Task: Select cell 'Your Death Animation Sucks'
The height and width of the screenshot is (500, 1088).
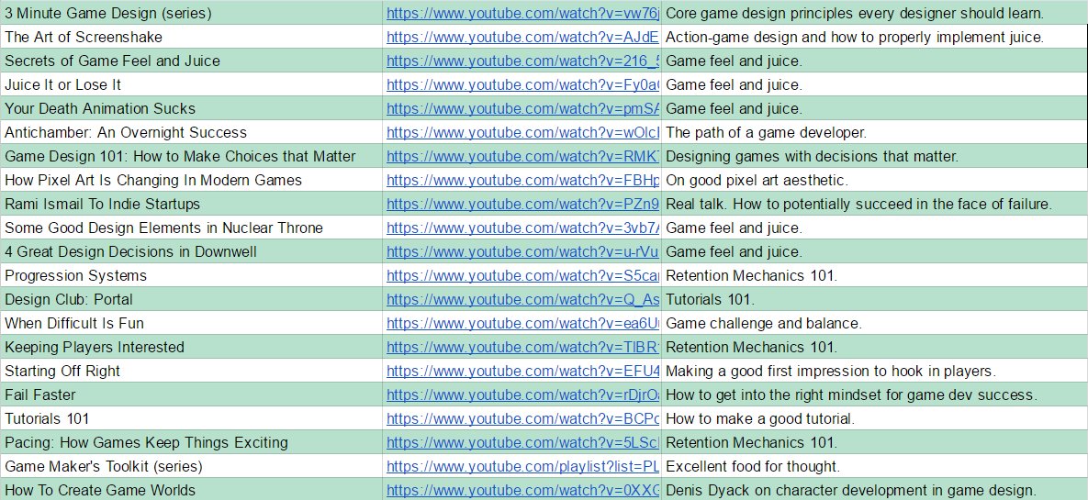Action: (x=191, y=108)
